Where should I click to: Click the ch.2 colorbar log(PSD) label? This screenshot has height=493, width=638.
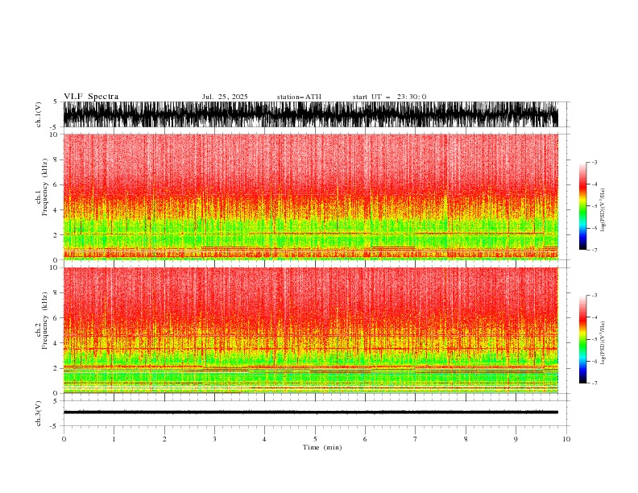pyautogui.click(x=603, y=343)
